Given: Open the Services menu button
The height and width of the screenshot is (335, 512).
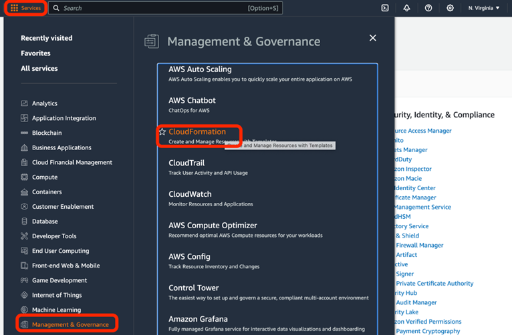Looking at the screenshot, I should click(x=26, y=8).
